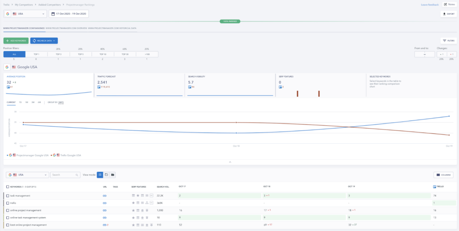
Task: Click the From and to range input
Action: point(424,54)
